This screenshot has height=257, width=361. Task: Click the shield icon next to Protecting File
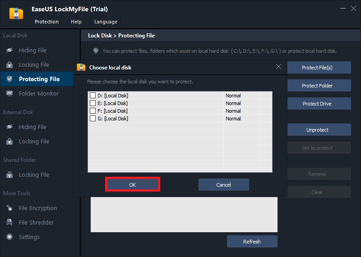[9, 79]
